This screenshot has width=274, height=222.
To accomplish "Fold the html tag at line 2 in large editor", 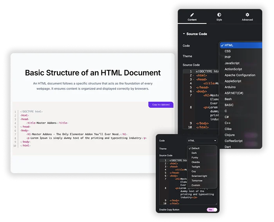I will (x=193, y=75).
